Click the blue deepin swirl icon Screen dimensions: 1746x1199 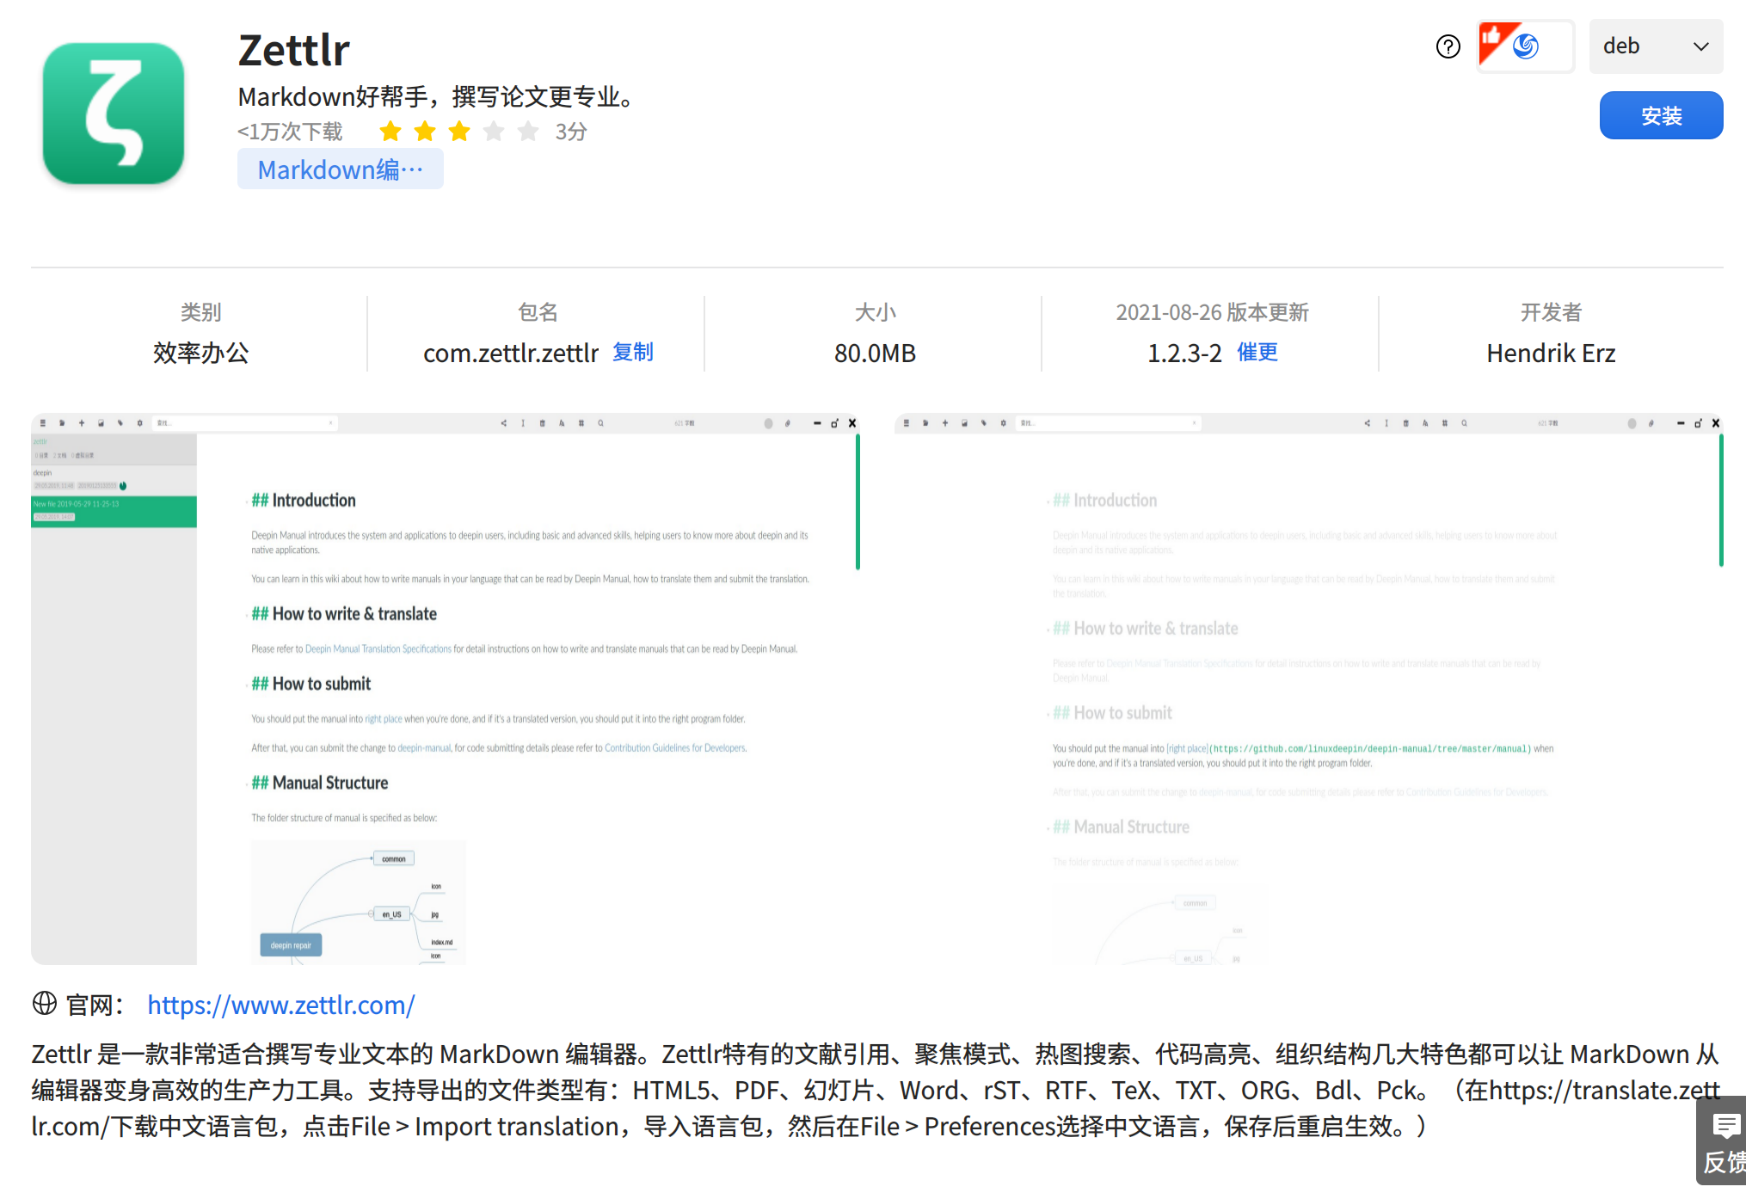pyautogui.click(x=1527, y=46)
